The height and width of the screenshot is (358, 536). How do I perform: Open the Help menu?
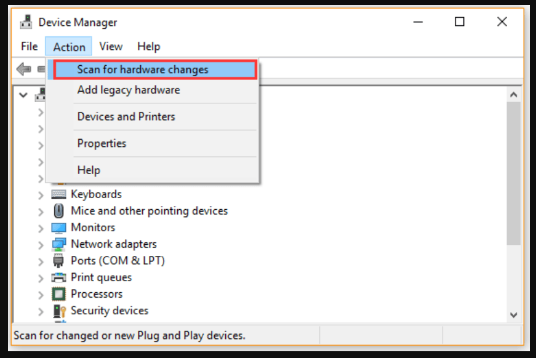(x=148, y=46)
